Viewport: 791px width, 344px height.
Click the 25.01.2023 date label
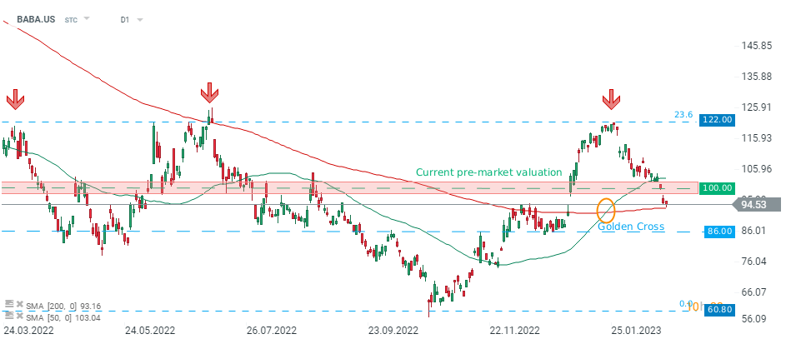pyautogui.click(x=636, y=331)
